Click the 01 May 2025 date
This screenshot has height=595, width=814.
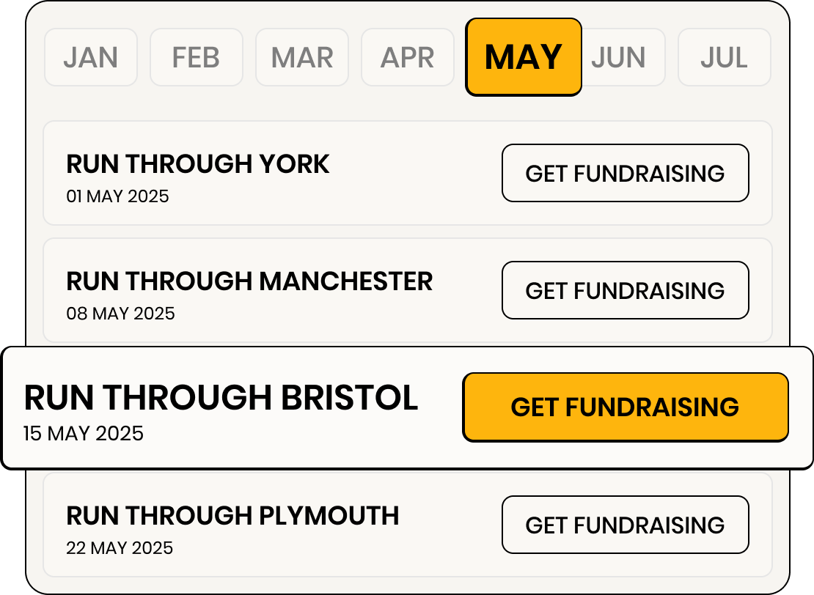coord(117,196)
